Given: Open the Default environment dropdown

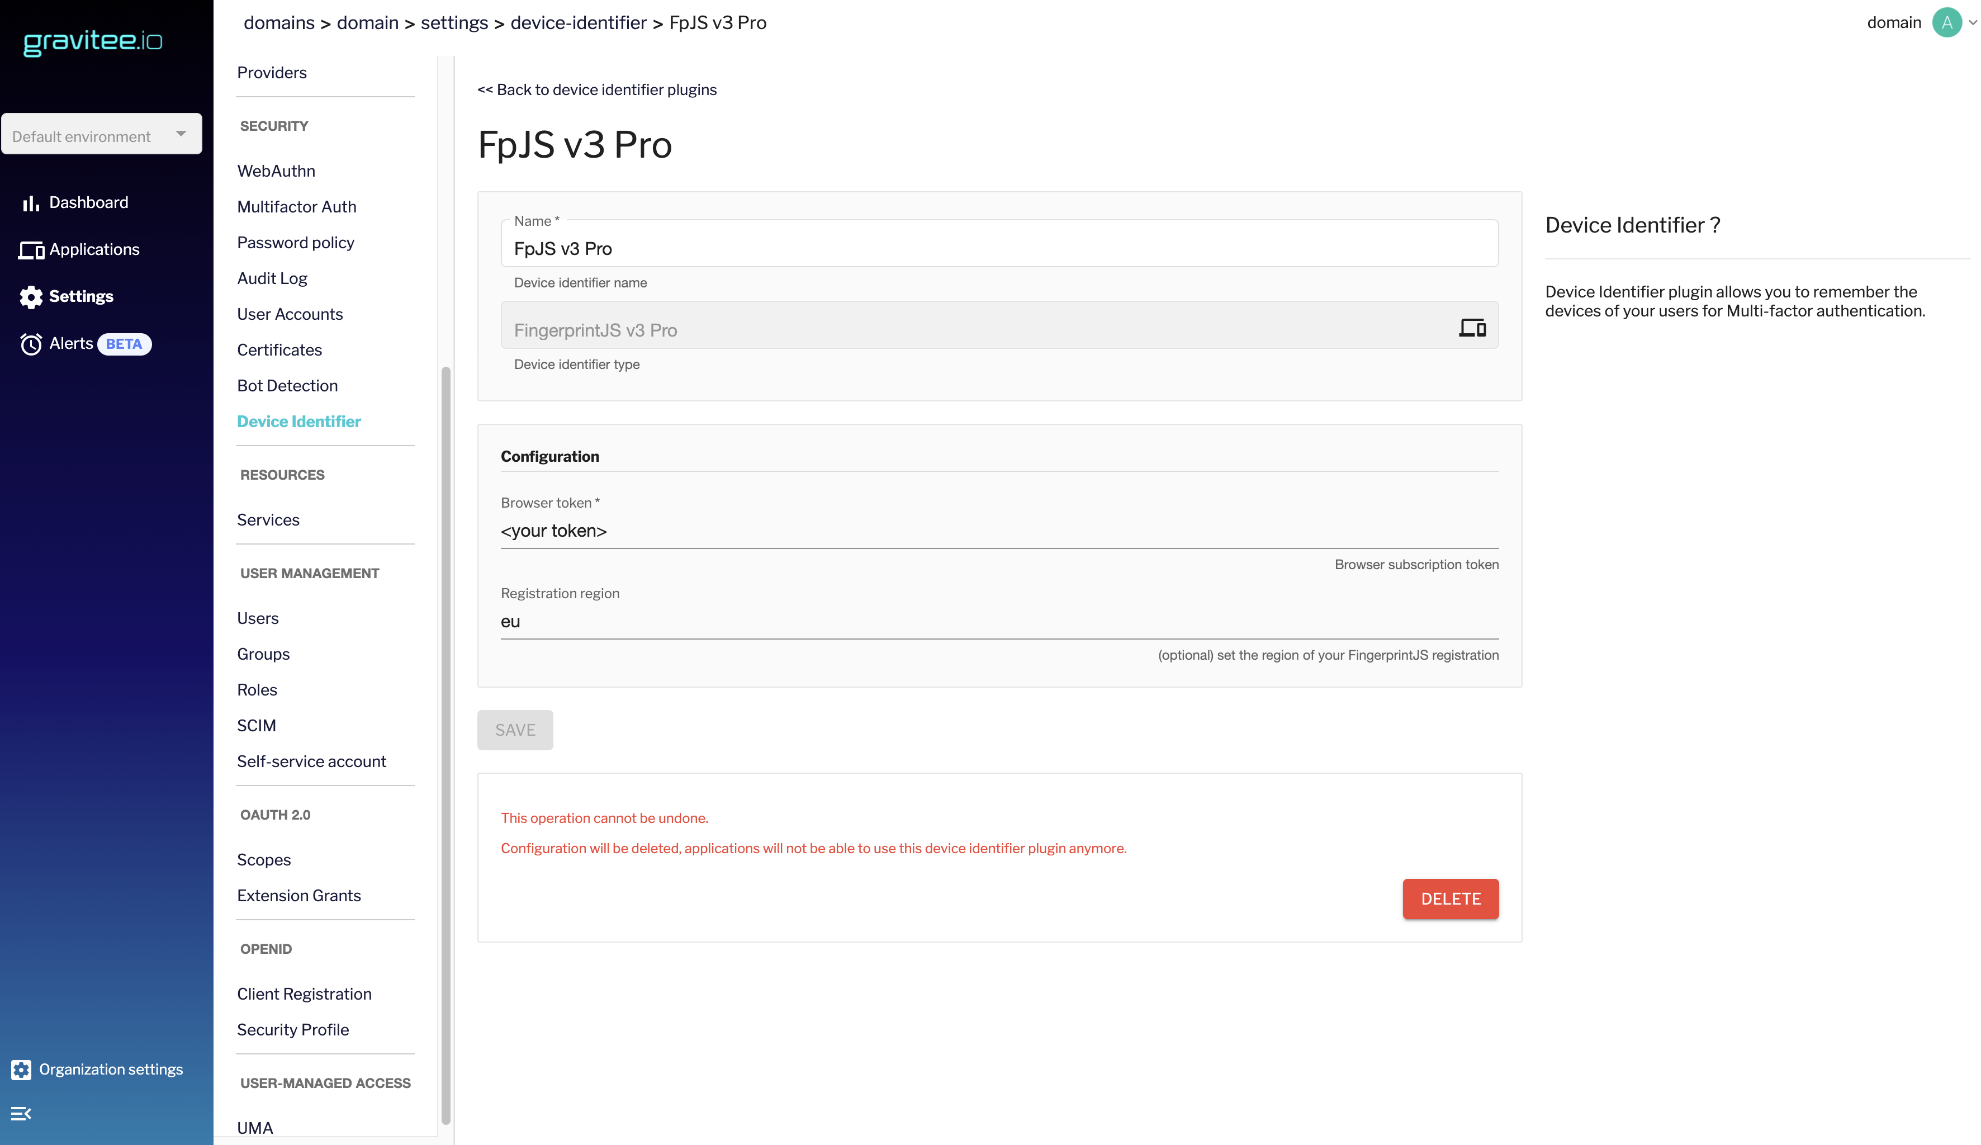Looking at the screenshot, I should pyautogui.click(x=101, y=135).
